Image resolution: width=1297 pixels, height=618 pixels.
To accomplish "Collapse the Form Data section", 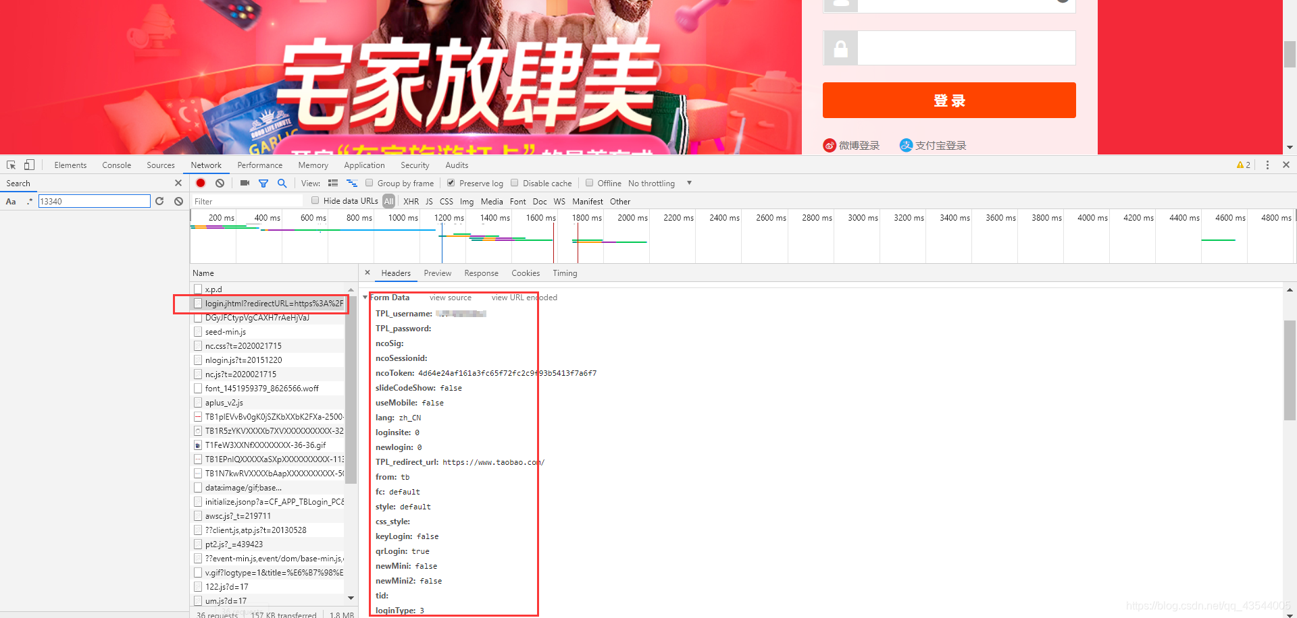I will (365, 298).
